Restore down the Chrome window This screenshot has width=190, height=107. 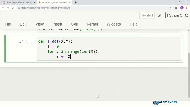(x=180, y=2)
